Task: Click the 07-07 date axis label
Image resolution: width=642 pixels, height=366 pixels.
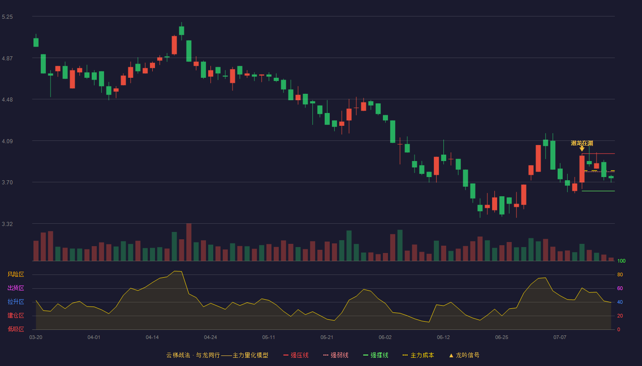Action: coord(560,337)
